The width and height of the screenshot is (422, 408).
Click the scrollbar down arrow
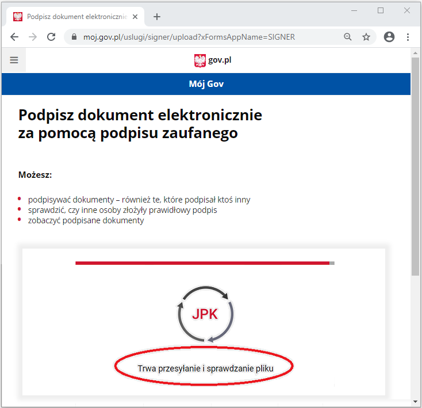tap(415, 402)
